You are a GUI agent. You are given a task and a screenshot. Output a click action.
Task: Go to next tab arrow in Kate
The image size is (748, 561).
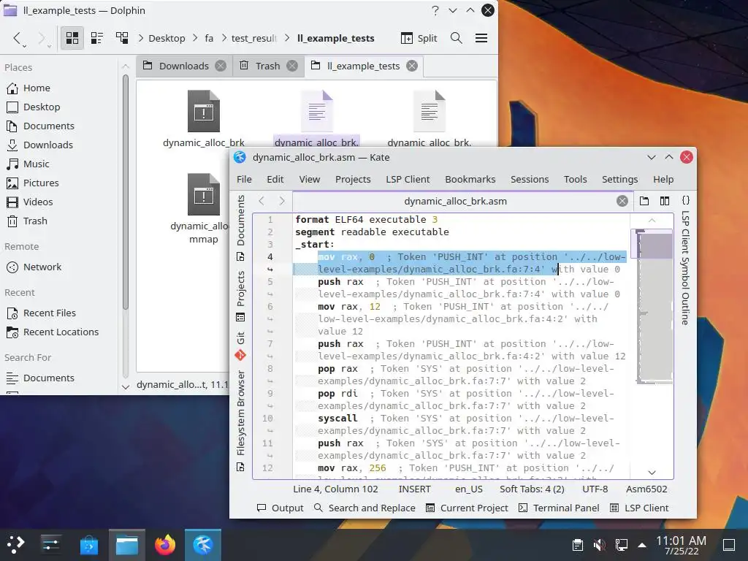(x=282, y=201)
